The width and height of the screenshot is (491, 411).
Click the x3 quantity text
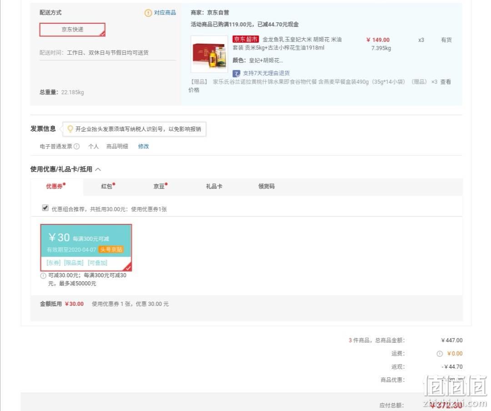421,40
